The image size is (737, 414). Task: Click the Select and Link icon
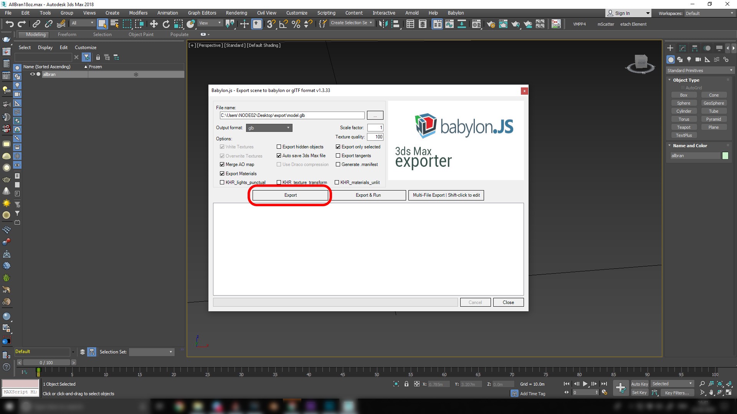pos(36,24)
